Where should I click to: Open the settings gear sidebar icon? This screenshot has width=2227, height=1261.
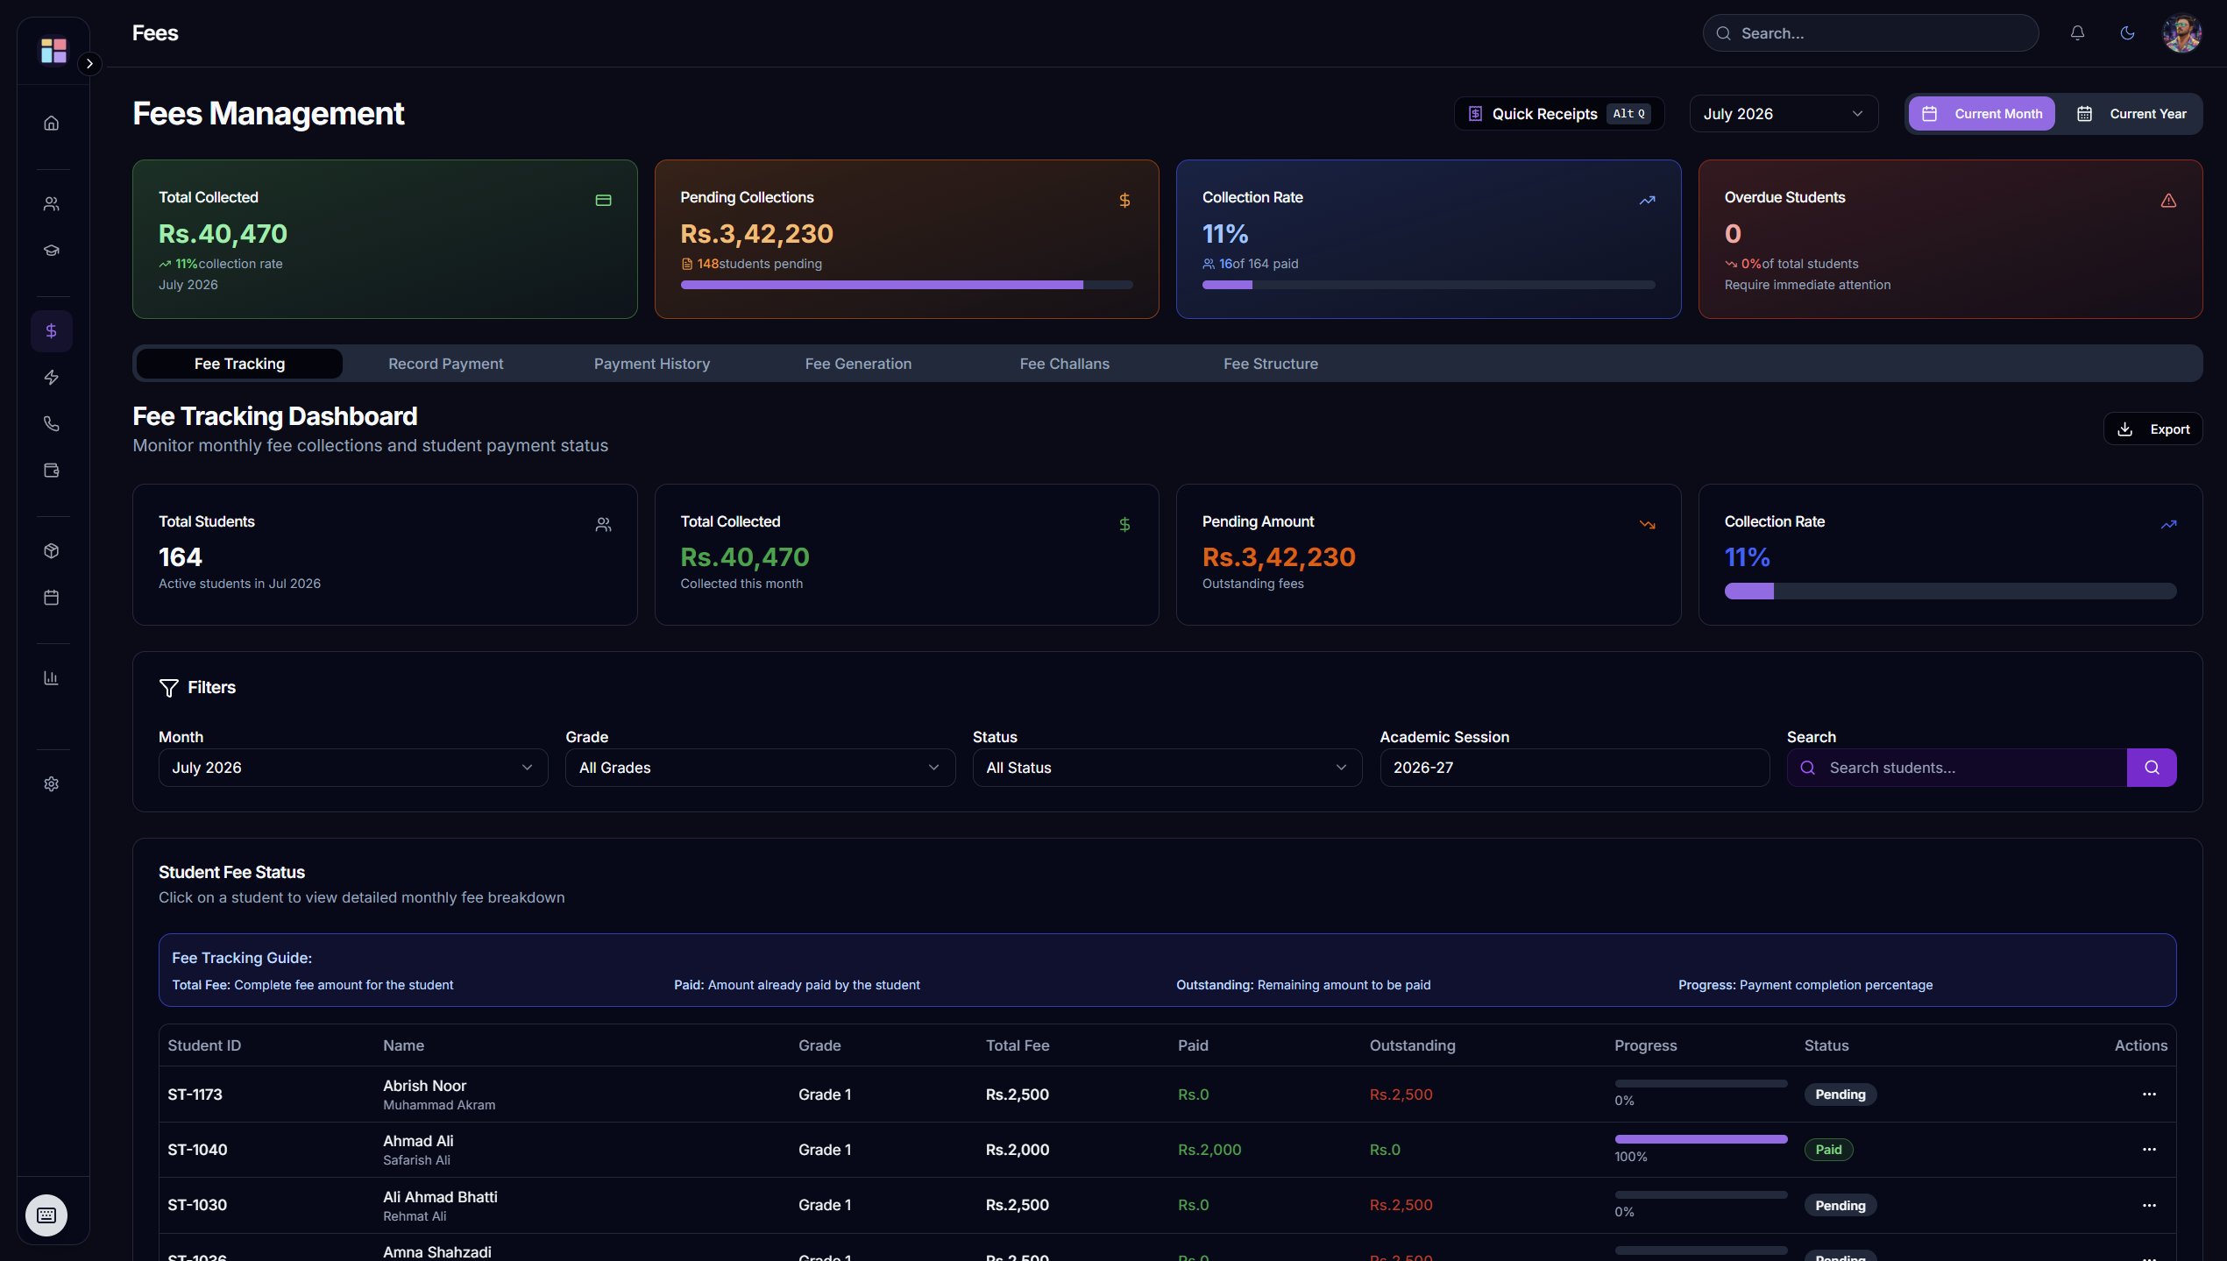(x=52, y=783)
